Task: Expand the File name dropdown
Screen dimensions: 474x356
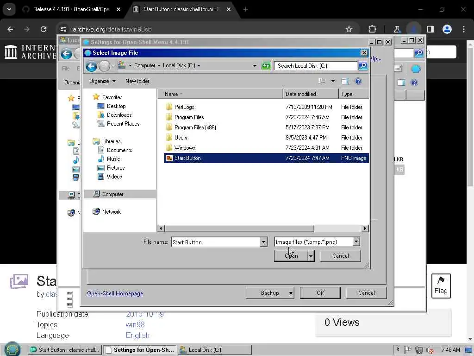Action: (x=263, y=242)
